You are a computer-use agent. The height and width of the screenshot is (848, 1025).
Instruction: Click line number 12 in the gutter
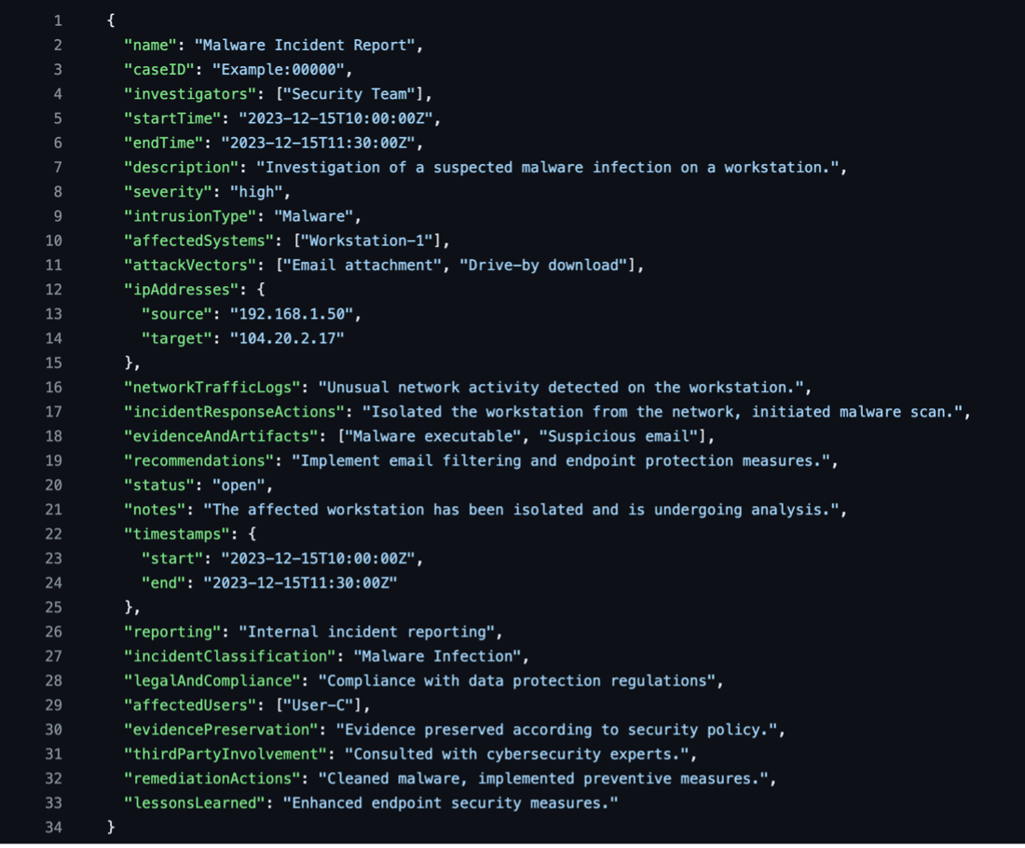pos(53,290)
